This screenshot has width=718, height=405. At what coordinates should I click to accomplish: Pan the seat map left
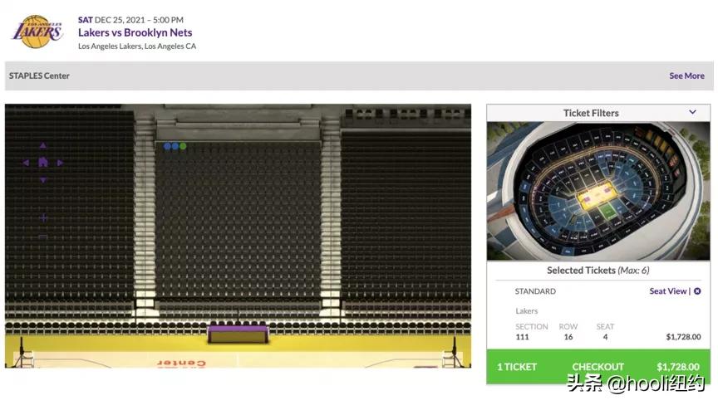[26, 163]
